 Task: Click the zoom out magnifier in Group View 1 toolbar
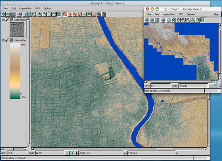pos(44,14)
